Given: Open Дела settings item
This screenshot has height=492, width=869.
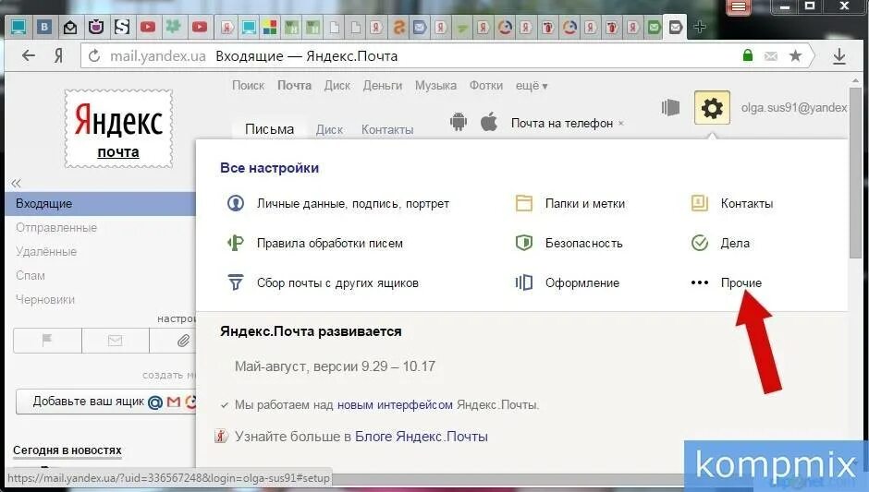Looking at the screenshot, I should pyautogui.click(x=735, y=243).
